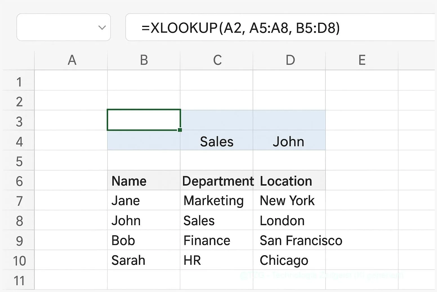Select column E header
437x292 pixels.
click(362, 60)
